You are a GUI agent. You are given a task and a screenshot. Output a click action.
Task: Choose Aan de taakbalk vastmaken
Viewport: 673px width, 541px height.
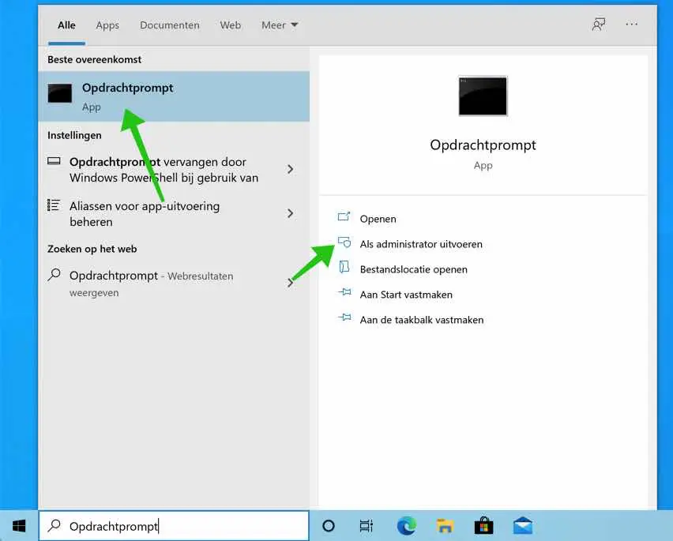[422, 320]
